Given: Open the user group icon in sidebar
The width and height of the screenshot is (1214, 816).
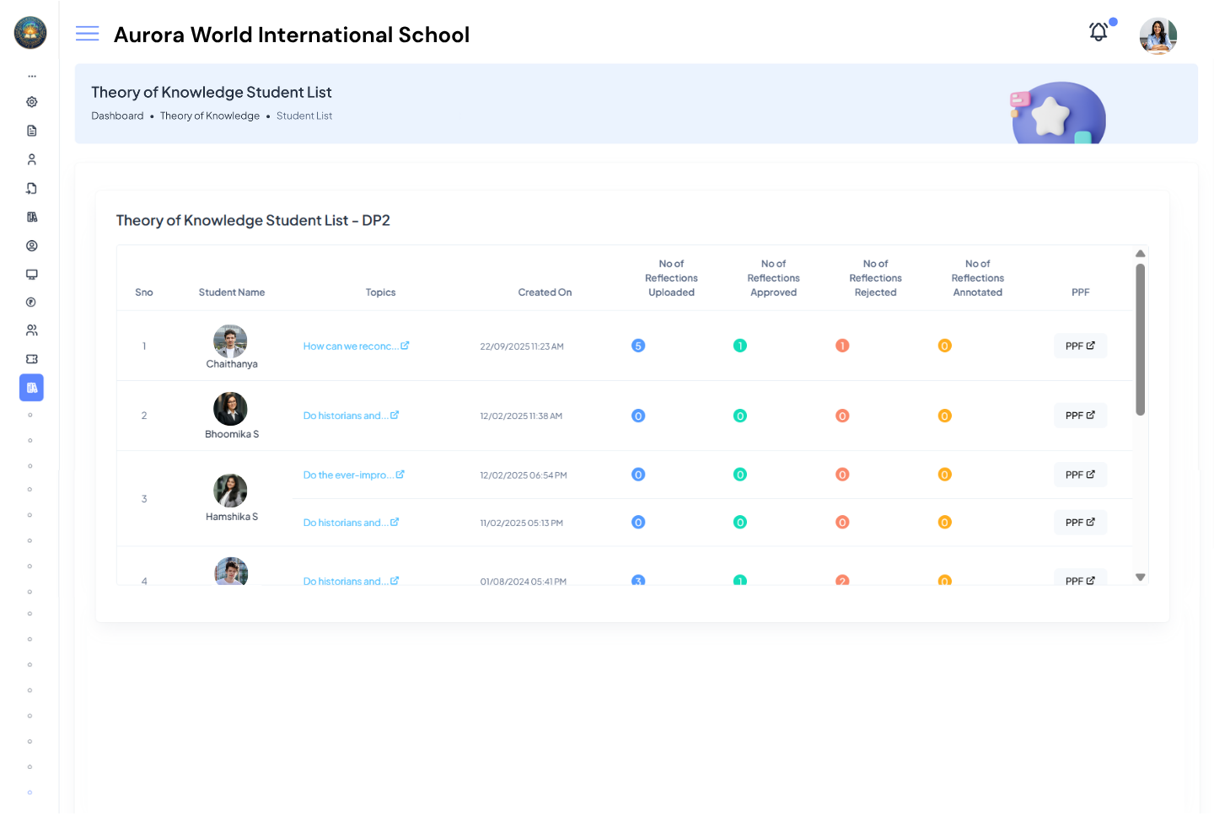Looking at the screenshot, I should [x=32, y=330].
